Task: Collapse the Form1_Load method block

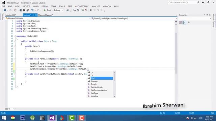Action: [16, 59]
